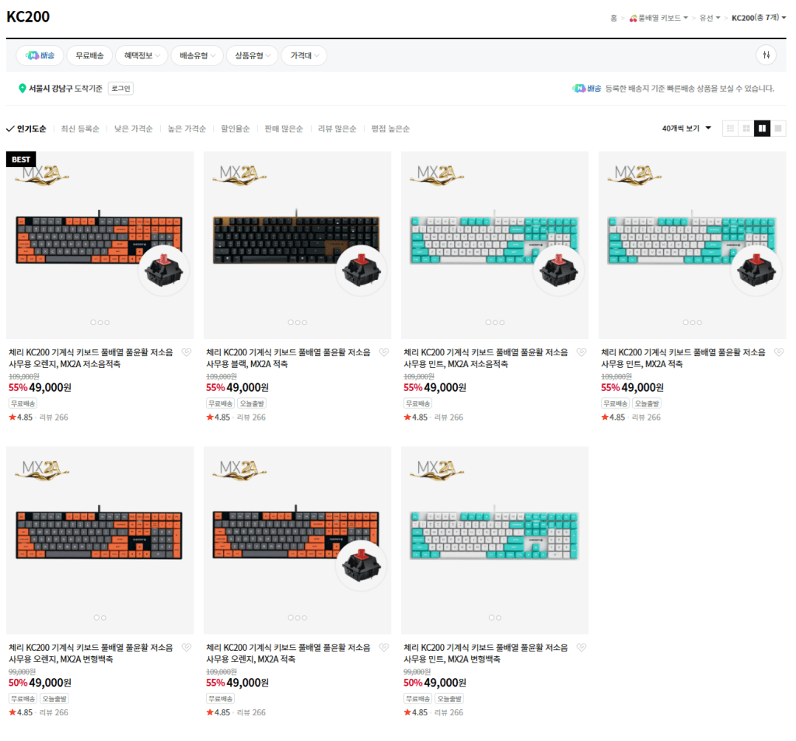Screen dimensions: 796x741
Task: Expand the 가격대 price range dropdown
Action: coord(304,55)
